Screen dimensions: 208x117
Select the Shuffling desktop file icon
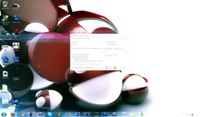coord(5,75)
